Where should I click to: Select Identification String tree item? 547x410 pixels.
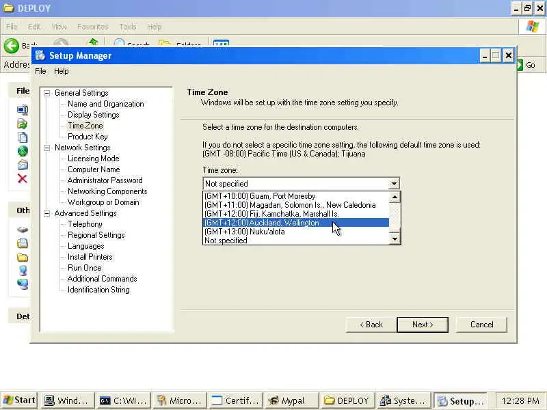pyautogui.click(x=98, y=290)
